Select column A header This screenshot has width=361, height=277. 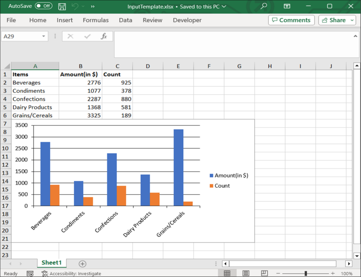[x=35, y=66]
